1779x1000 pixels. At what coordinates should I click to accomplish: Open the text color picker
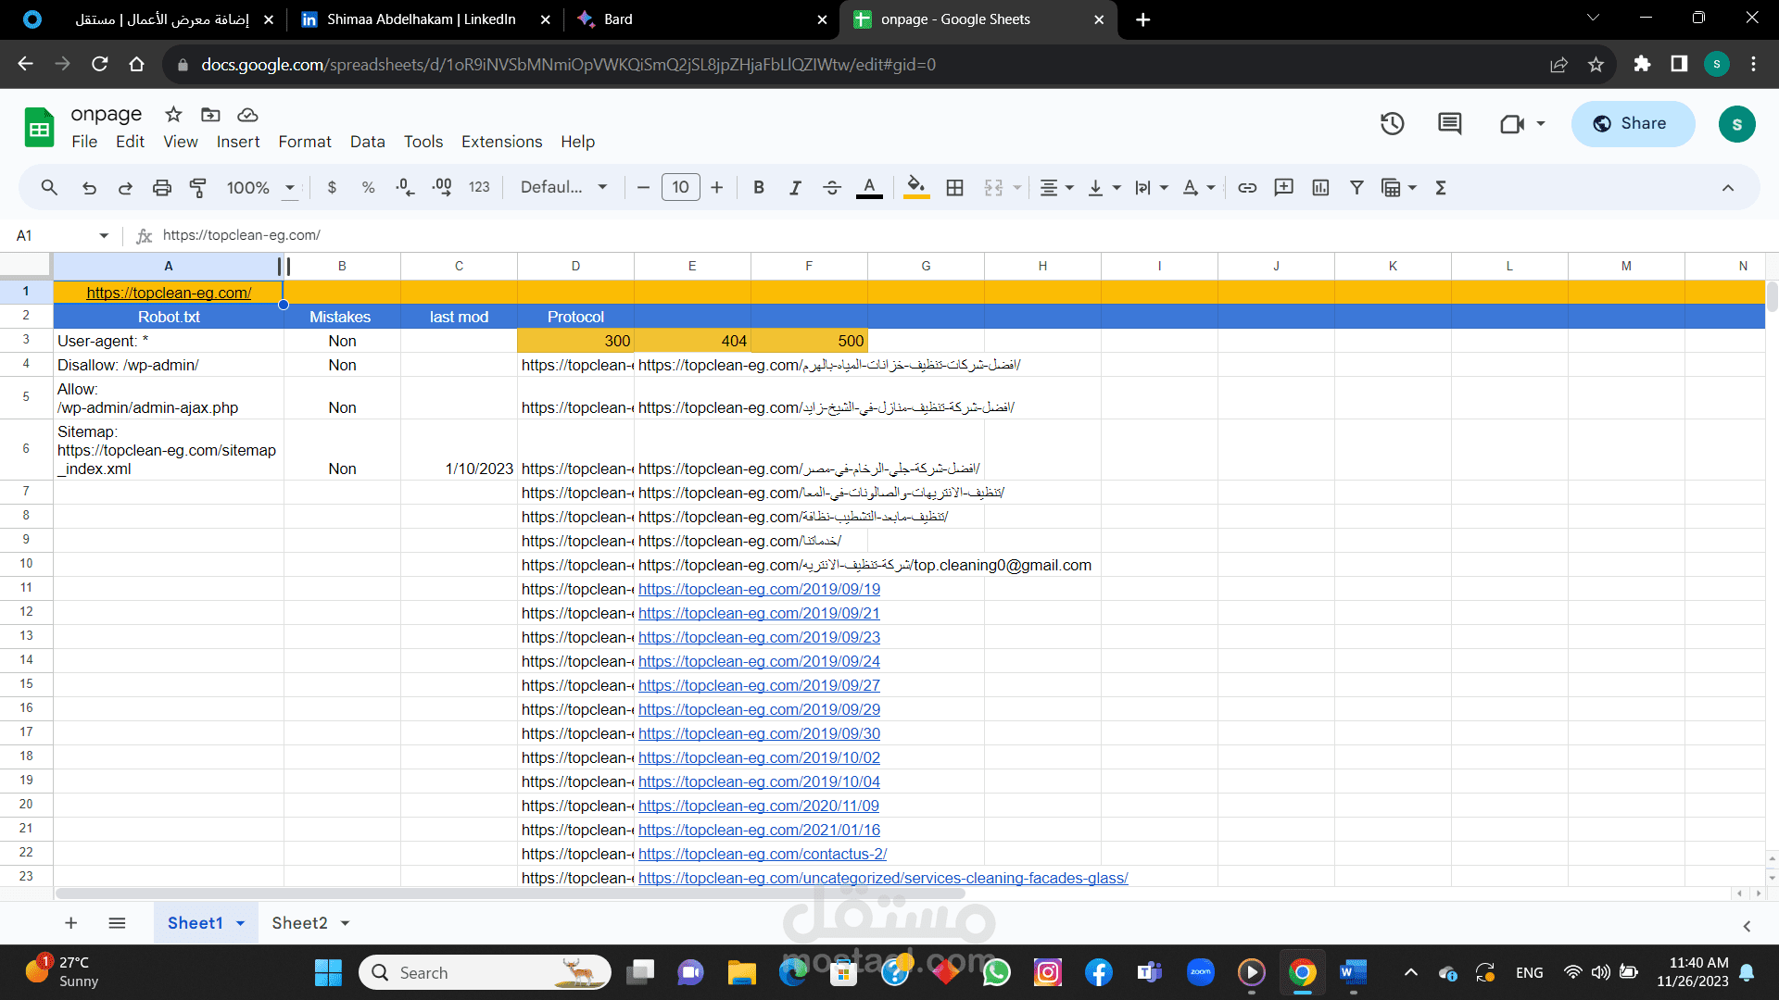[868, 187]
